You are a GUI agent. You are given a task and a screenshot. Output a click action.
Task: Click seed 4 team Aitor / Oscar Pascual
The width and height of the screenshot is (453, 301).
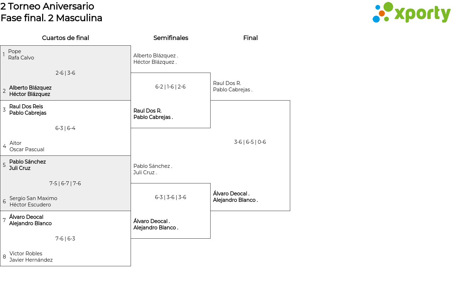[27, 146]
